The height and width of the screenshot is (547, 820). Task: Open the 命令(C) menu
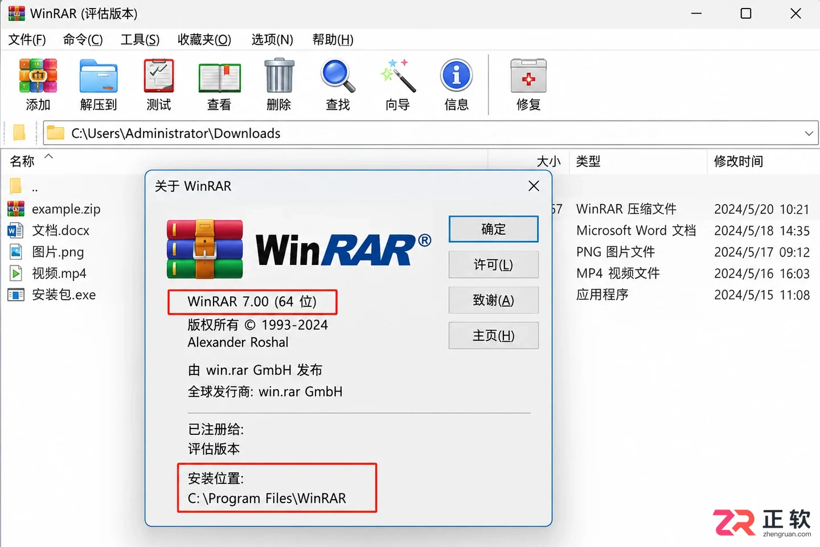coord(83,40)
